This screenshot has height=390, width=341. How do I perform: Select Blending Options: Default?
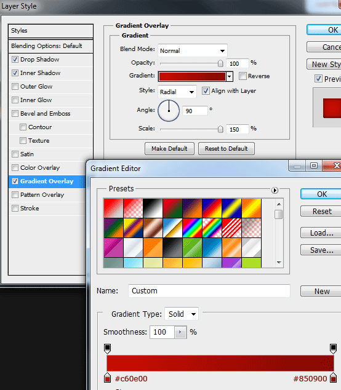pos(50,46)
